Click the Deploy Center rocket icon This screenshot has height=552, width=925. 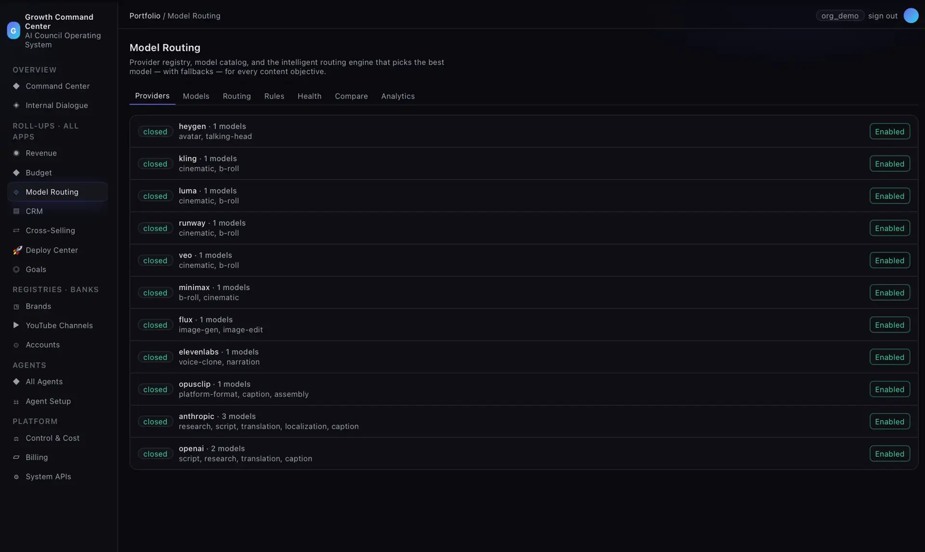point(17,250)
